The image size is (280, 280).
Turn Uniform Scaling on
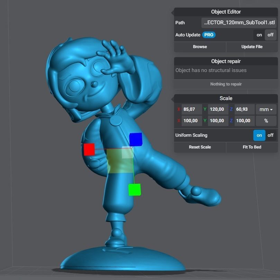tap(259, 135)
